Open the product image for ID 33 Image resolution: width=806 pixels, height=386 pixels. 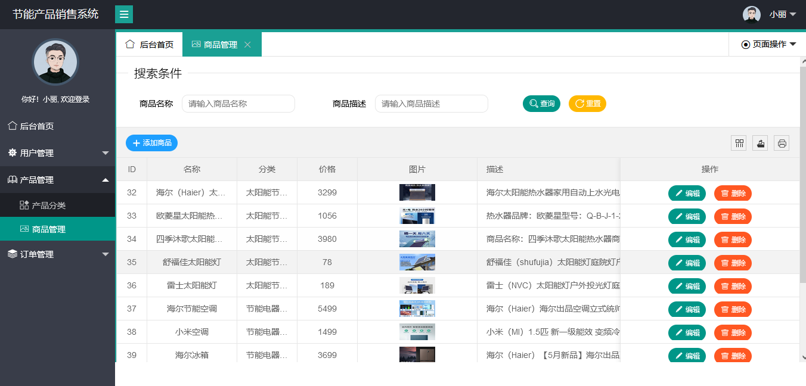click(x=417, y=216)
